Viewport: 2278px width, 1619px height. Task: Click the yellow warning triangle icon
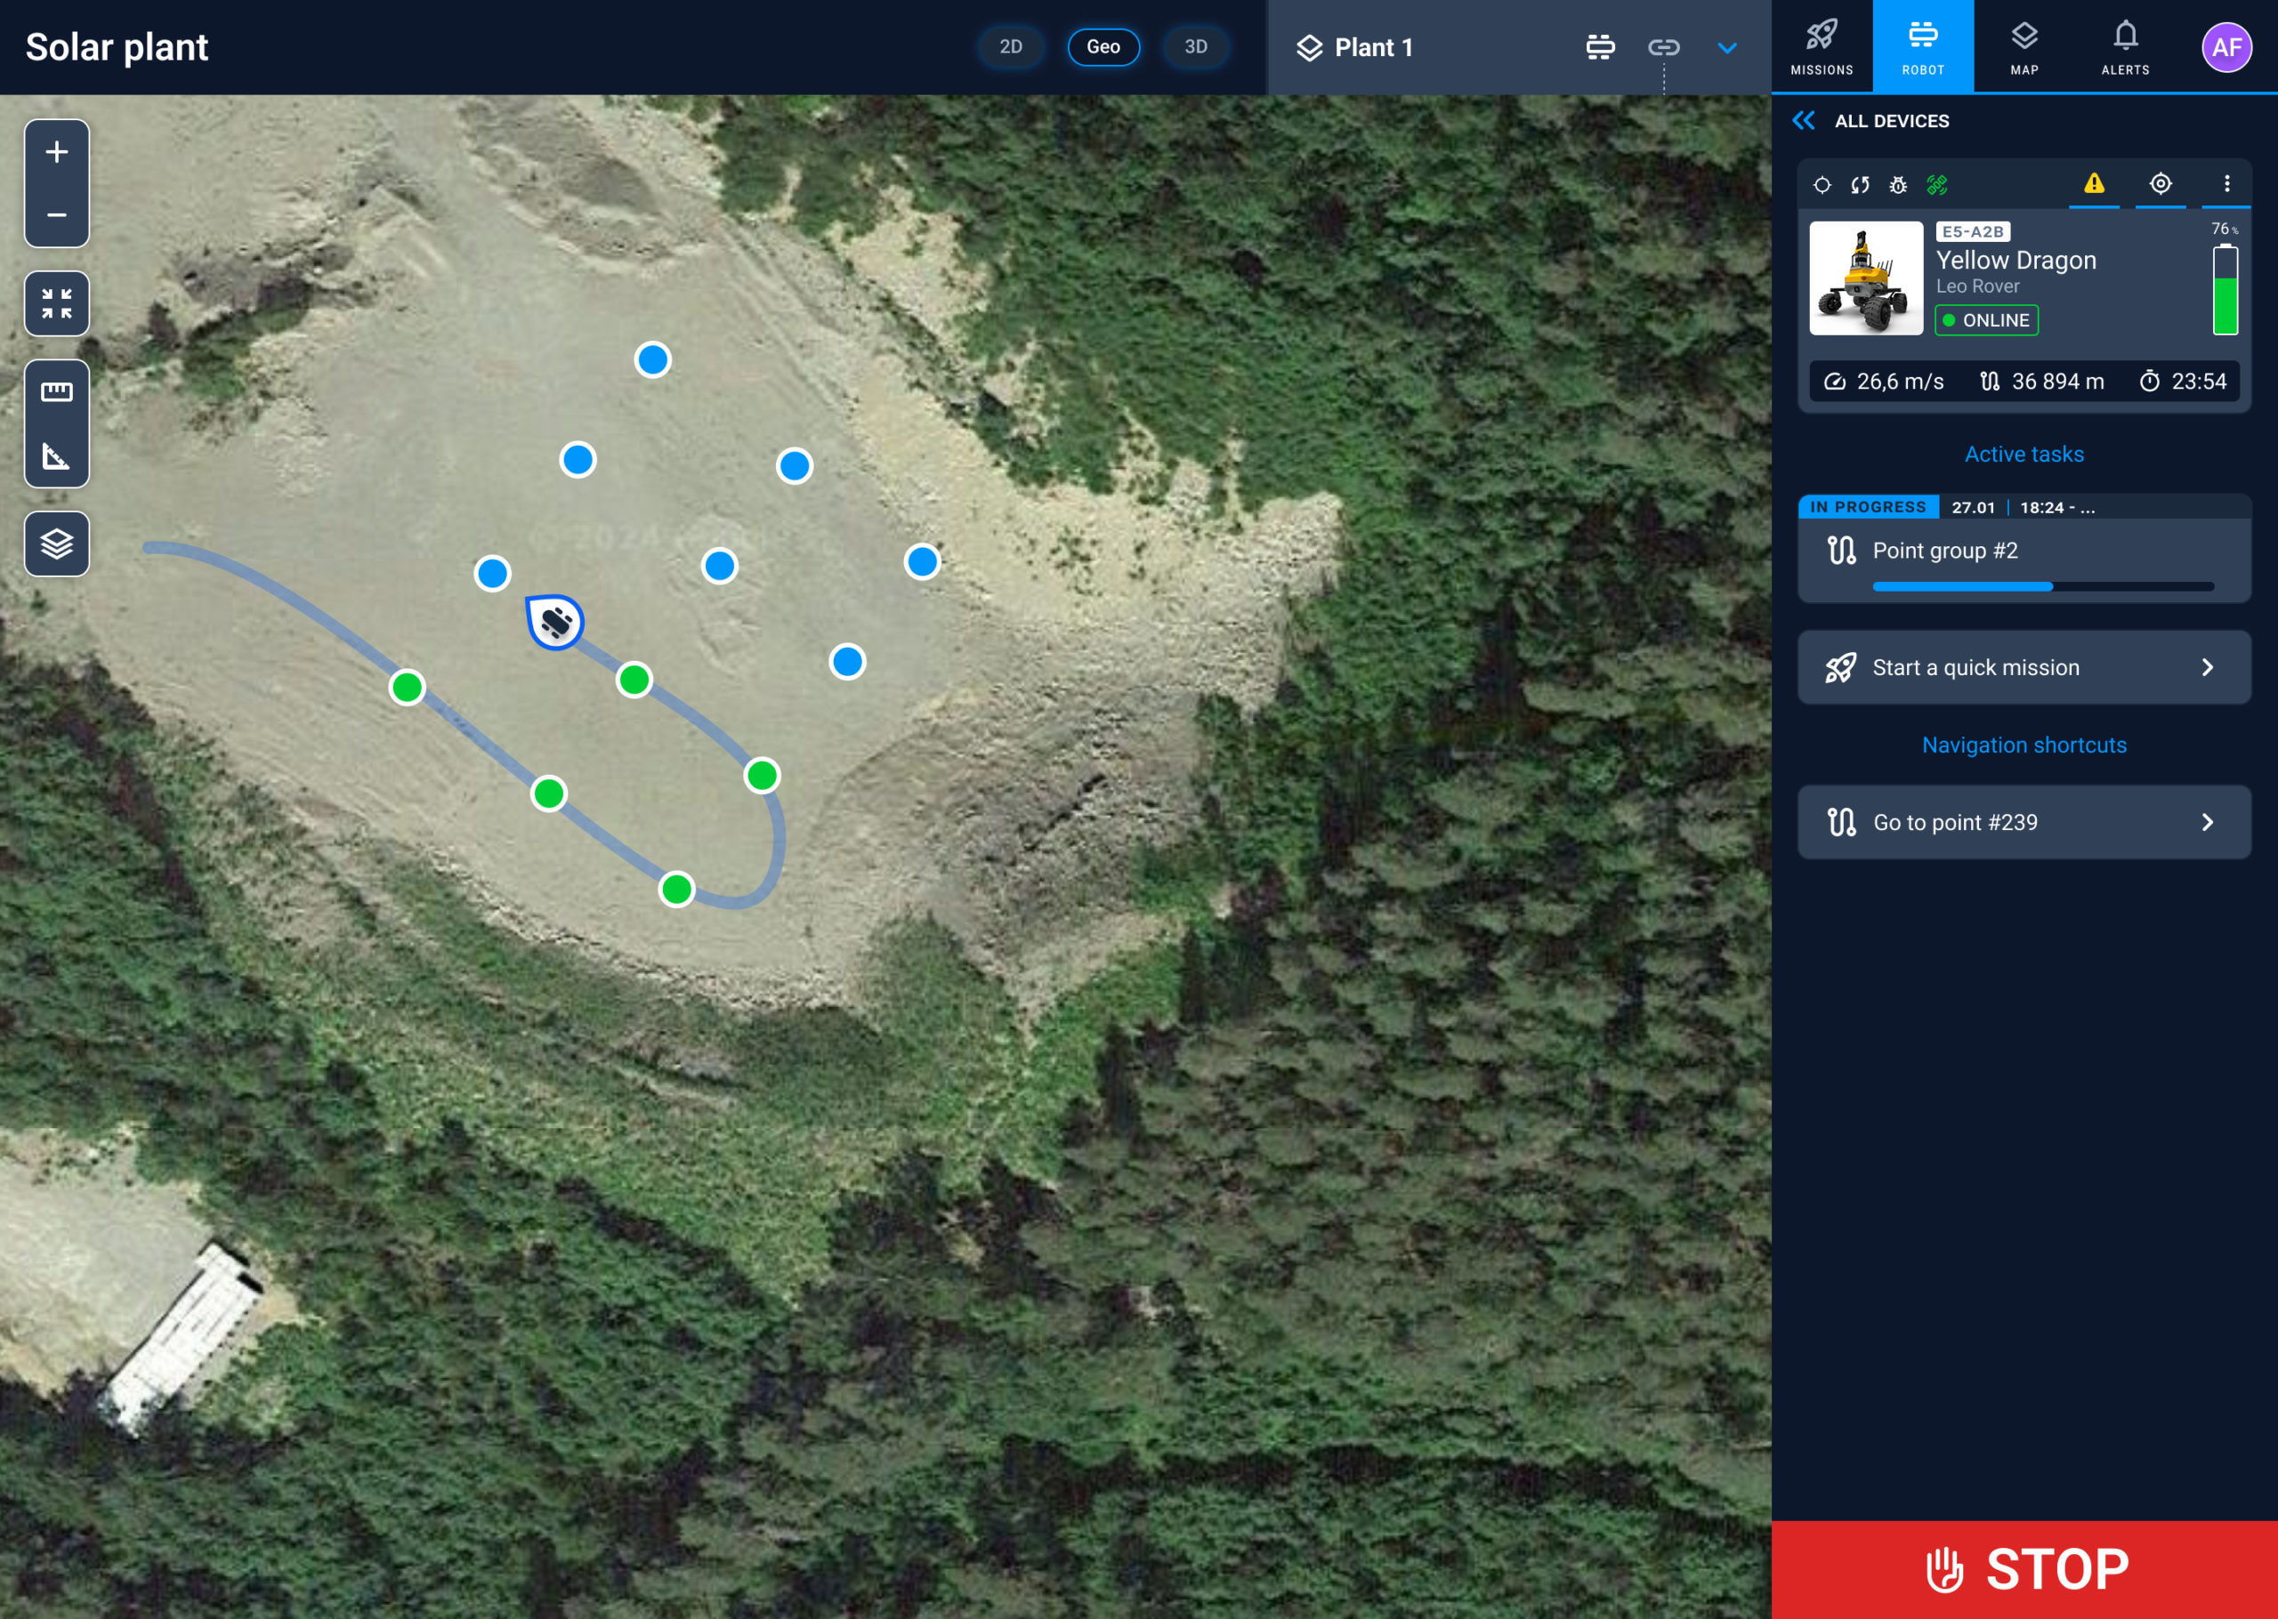[x=2094, y=183]
